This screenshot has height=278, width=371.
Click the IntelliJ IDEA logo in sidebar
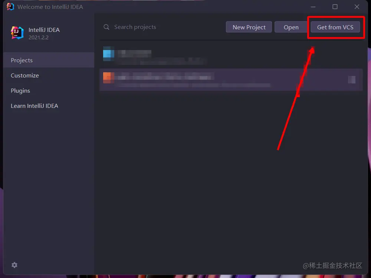(17, 33)
